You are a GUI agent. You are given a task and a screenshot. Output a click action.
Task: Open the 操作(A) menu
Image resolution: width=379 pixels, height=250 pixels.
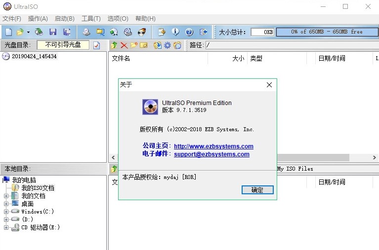tap(38, 19)
